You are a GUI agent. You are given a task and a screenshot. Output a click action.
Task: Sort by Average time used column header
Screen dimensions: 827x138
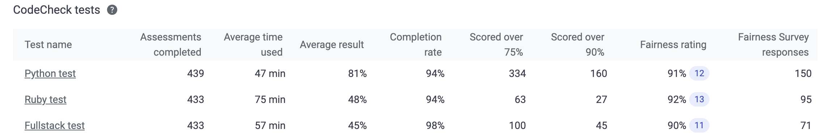(253, 45)
